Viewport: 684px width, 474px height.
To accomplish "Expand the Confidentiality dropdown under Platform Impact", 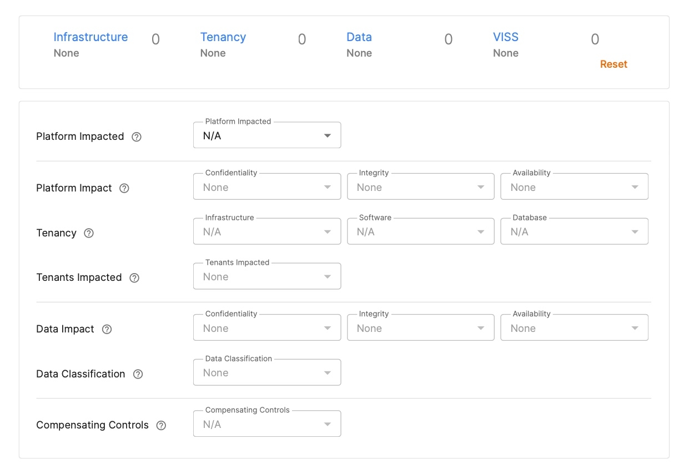I will click(x=266, y=186).
